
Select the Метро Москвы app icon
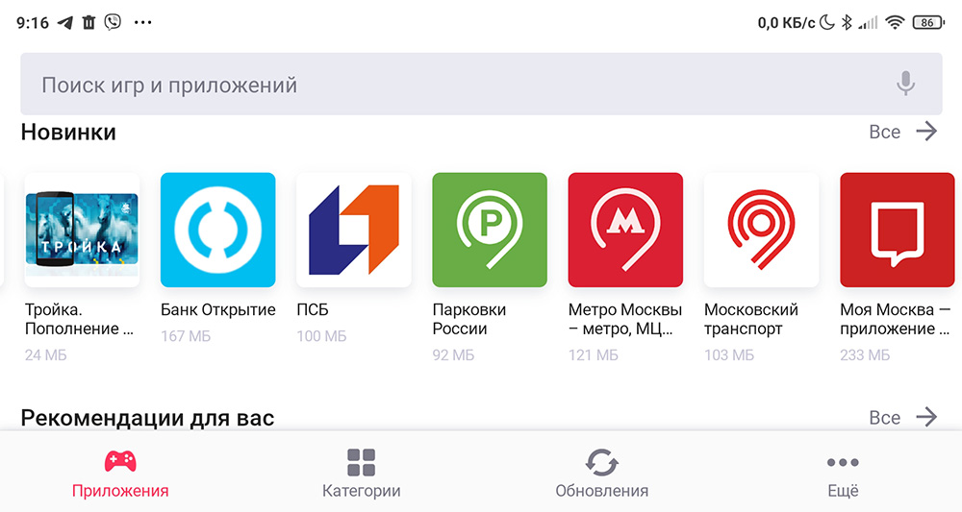(626, 230)
